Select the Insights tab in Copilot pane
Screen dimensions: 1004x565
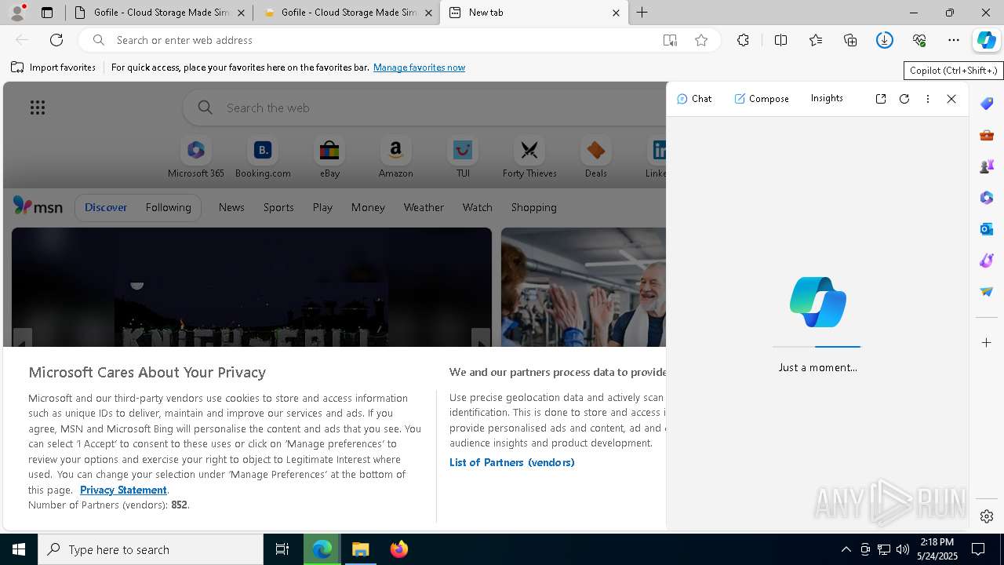pos(827,98)
